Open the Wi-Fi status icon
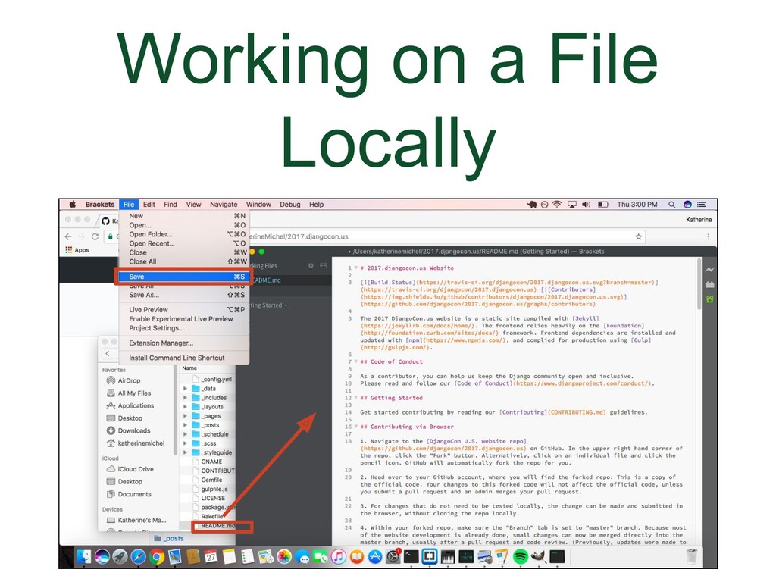 coord(557,204)
